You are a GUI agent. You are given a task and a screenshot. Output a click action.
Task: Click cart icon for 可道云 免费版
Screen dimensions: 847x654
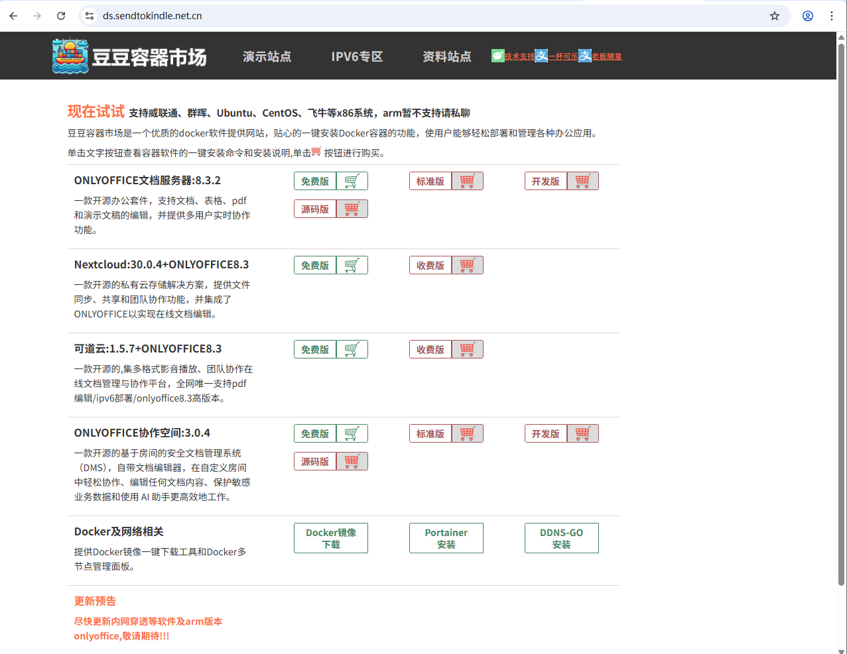click(x=352, y=349)
